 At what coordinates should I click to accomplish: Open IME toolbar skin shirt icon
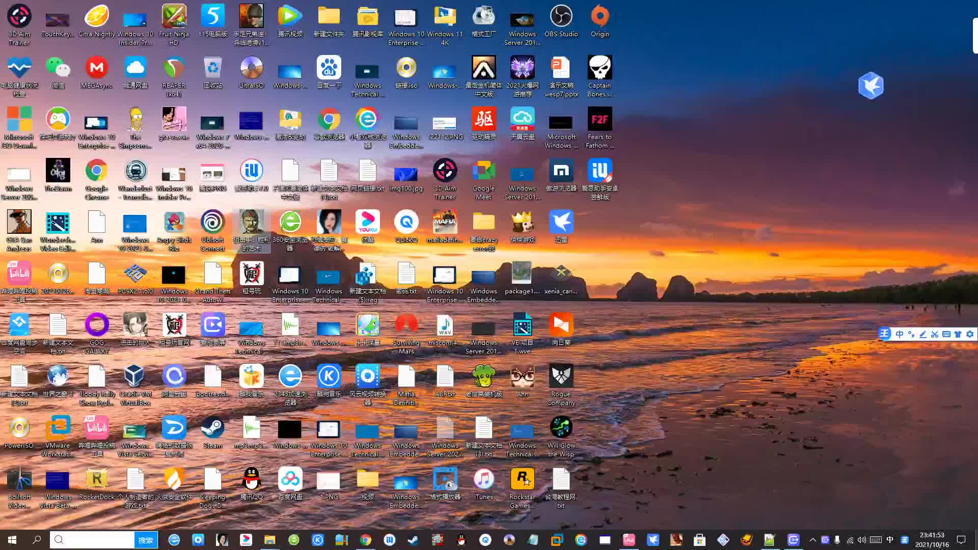(x=958, y=334)
